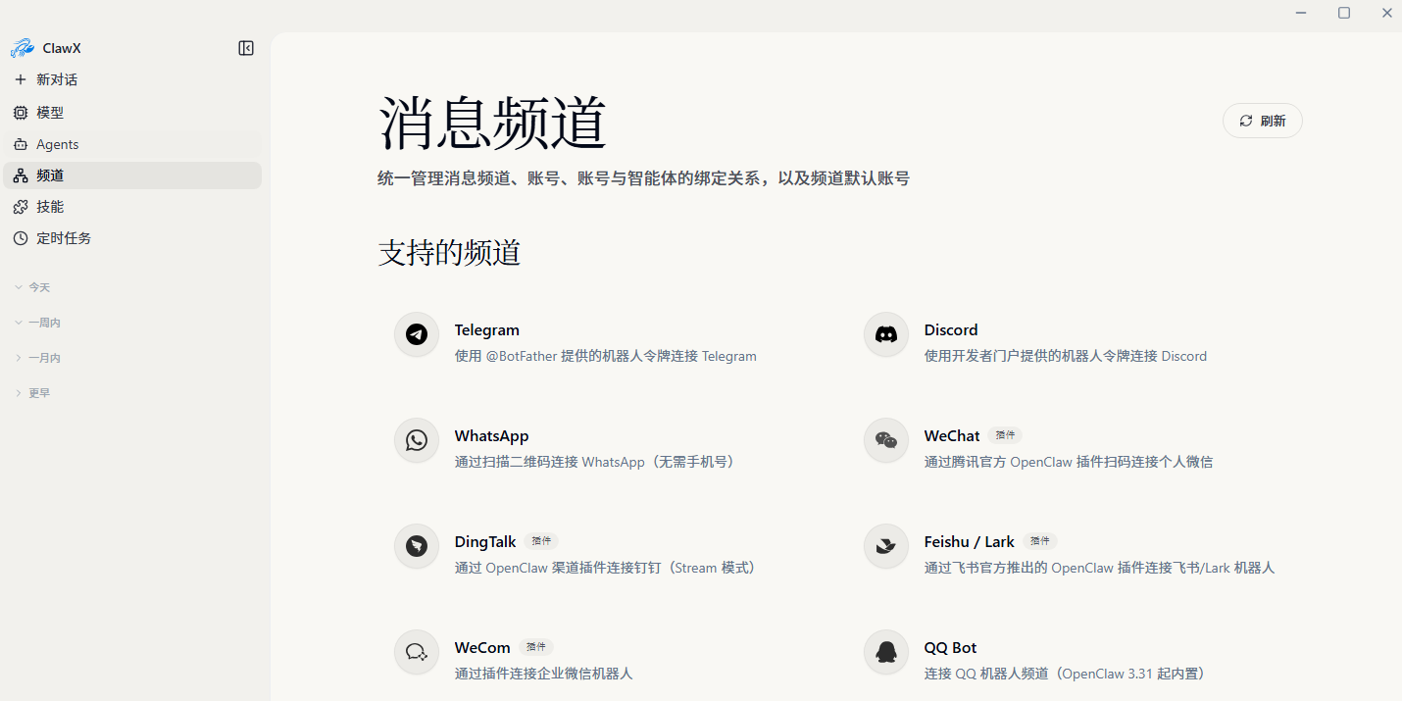Click the 插件 badge beside WeChat
The image size is (1402, 701).
pos(1005,435)
